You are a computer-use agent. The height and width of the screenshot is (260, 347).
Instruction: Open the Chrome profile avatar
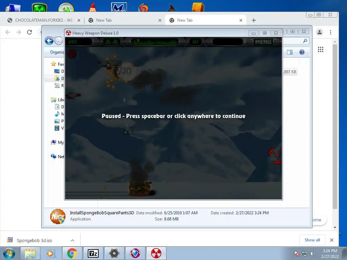[x=320, y=32]
